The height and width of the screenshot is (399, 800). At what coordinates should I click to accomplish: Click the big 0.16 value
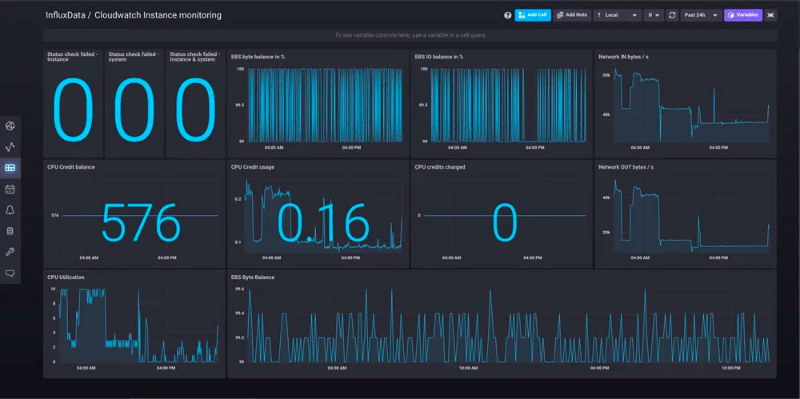tap(323, 222)
